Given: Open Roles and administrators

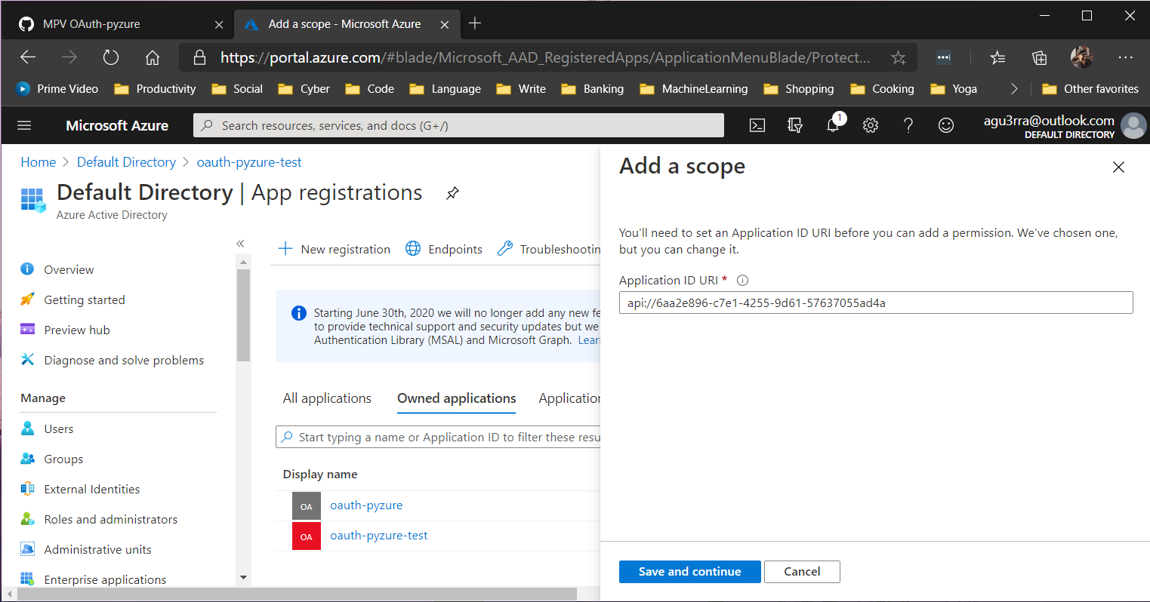Looking at the screenshot, I should tap(110, 519).
